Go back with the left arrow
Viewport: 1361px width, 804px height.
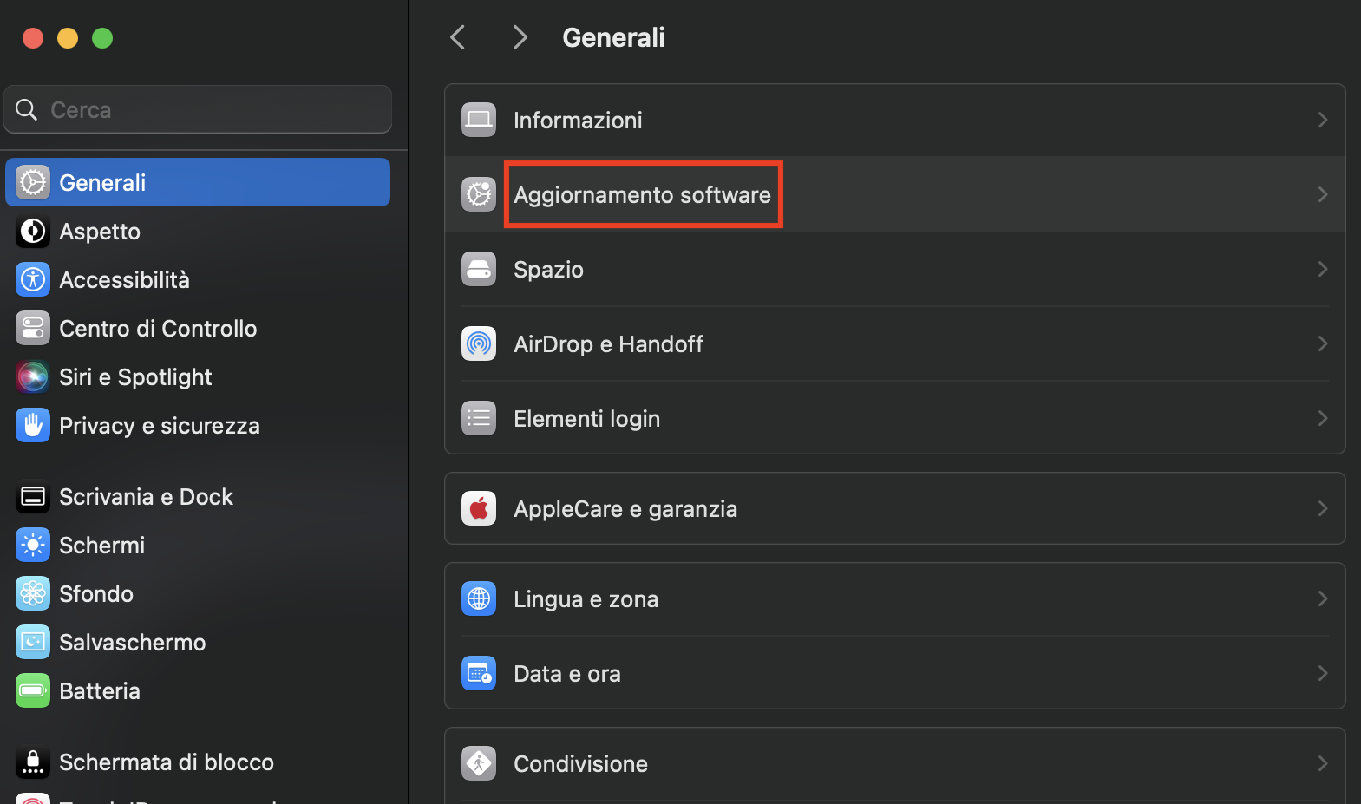click(x=458, y=37)
